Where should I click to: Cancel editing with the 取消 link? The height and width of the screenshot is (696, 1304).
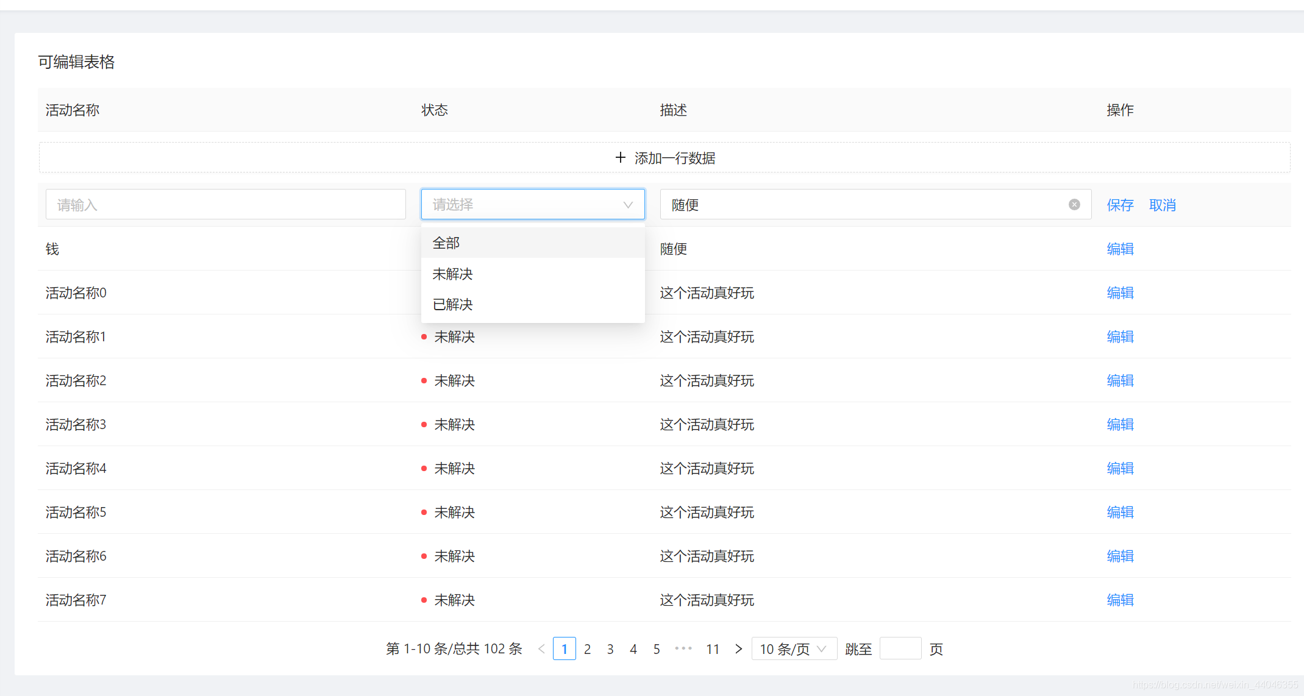click(1162, 205)
